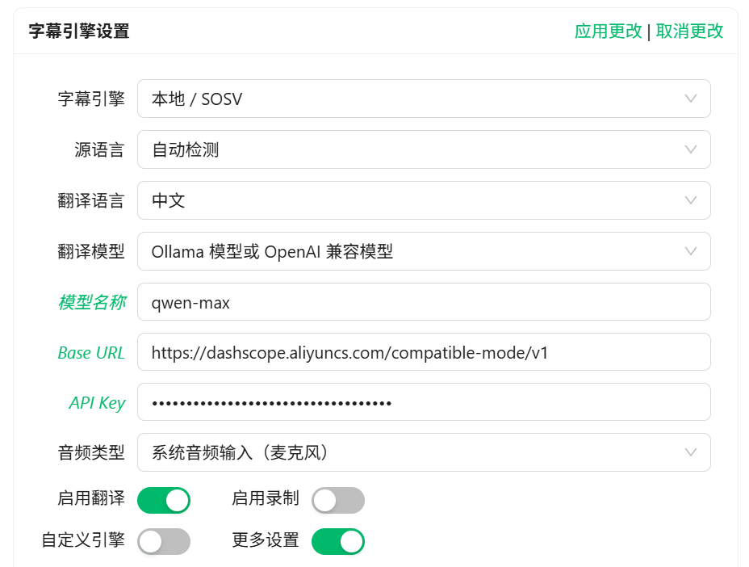Click the chevron arrow in 源语言 selector

click(x=691, y=149)
